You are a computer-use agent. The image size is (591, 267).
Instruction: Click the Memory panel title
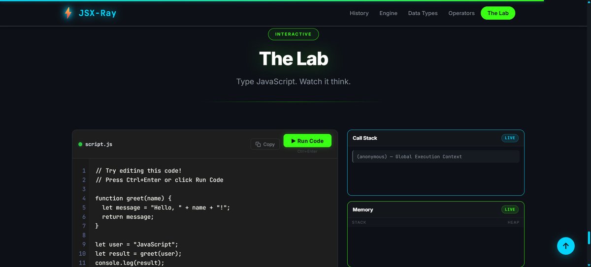point(363,209)
